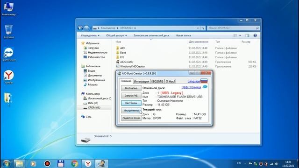The image size is (299, 168).
Task: Refresh the Explorer address bar
Action: coord(203,28)
